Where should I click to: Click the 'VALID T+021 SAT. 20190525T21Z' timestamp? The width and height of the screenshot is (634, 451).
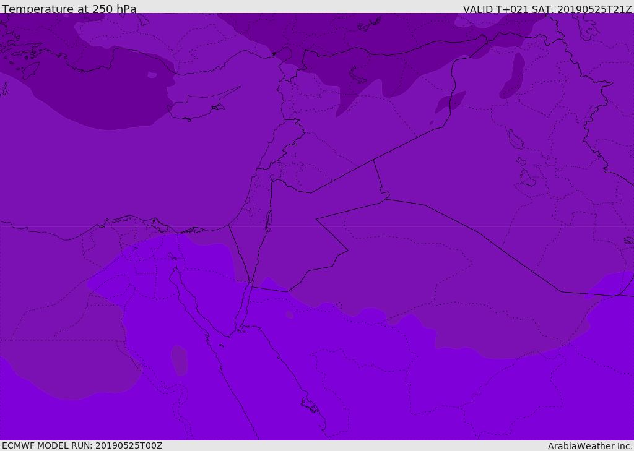[547, 9]
